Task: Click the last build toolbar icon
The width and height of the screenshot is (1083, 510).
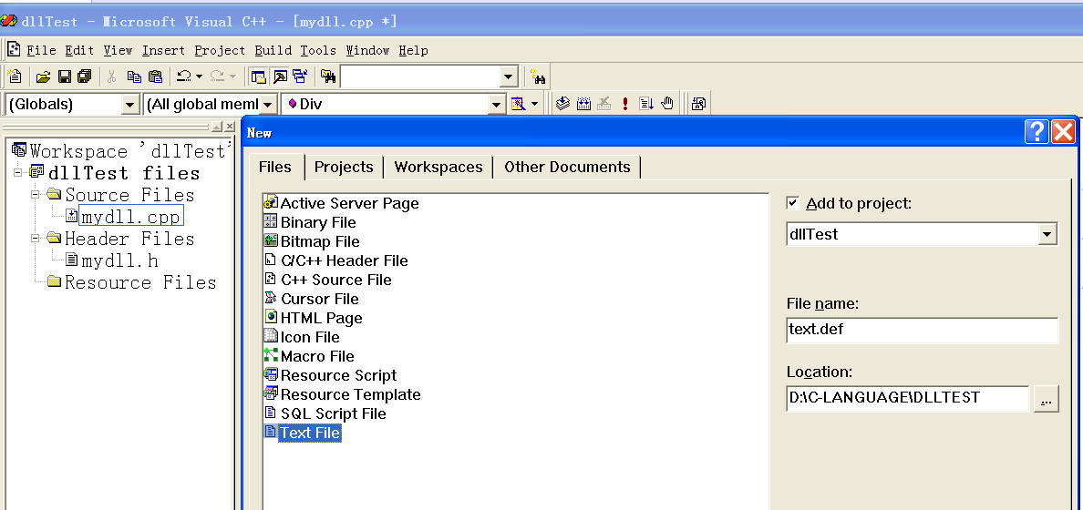Action: tap(698, 104)
